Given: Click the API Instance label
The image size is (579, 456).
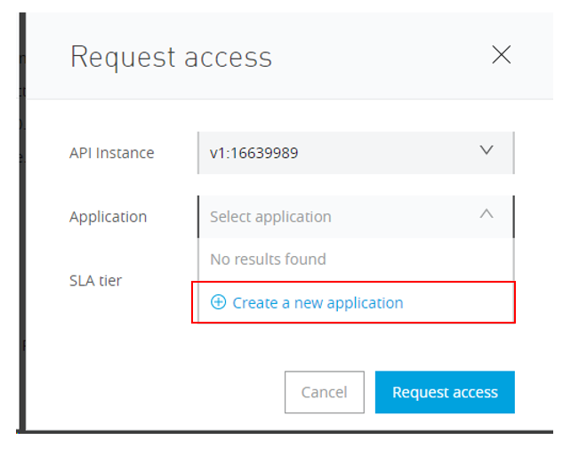Looking at the screenshot, I should click(x=111, y=153).
